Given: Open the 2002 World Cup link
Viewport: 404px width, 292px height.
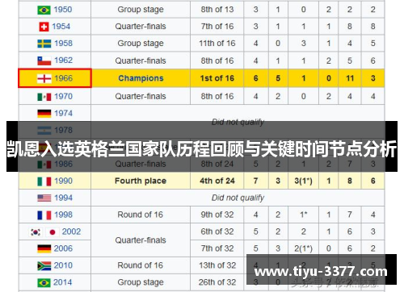Looking at the screenshot, I should (71, 232).
